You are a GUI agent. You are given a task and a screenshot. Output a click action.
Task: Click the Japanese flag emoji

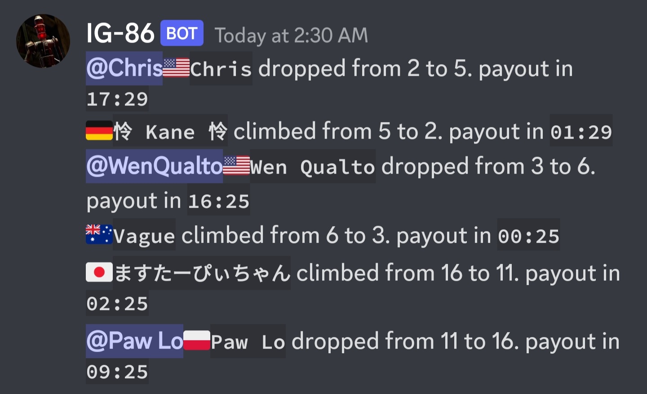coord(99,272)
